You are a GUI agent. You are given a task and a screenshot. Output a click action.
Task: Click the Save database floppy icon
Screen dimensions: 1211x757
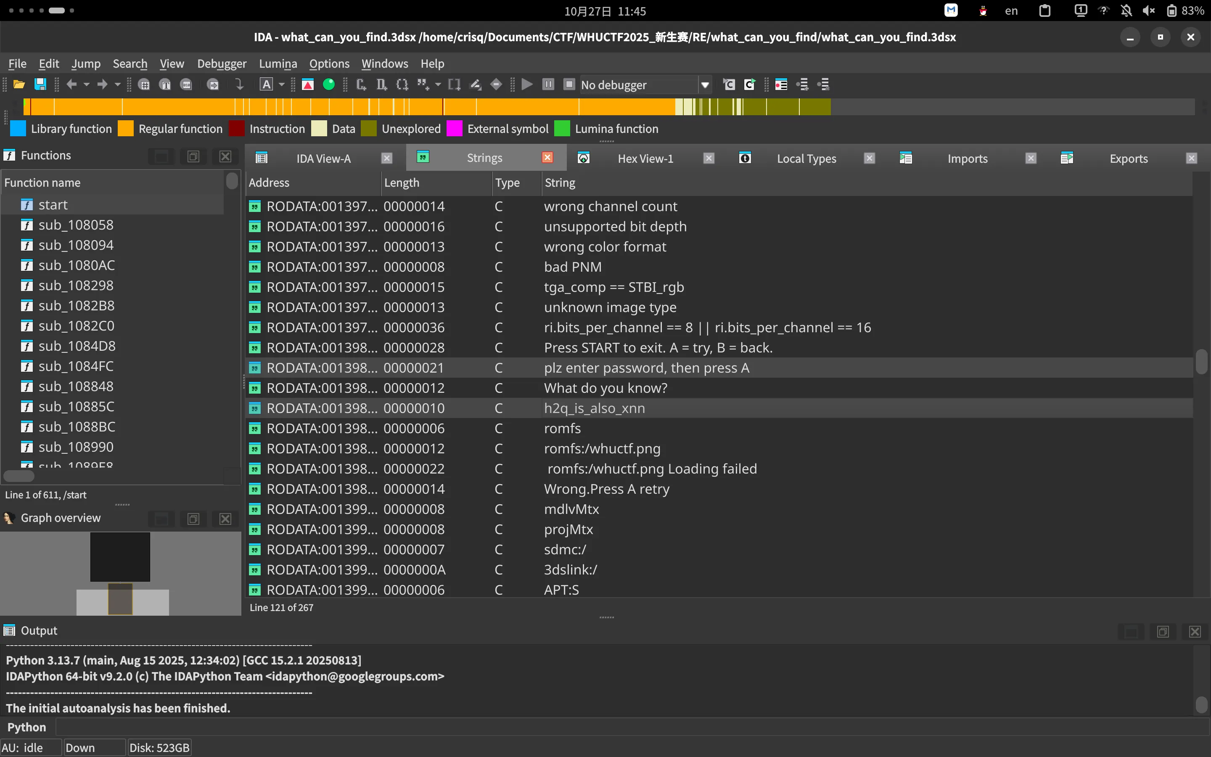tap(40, 85)
